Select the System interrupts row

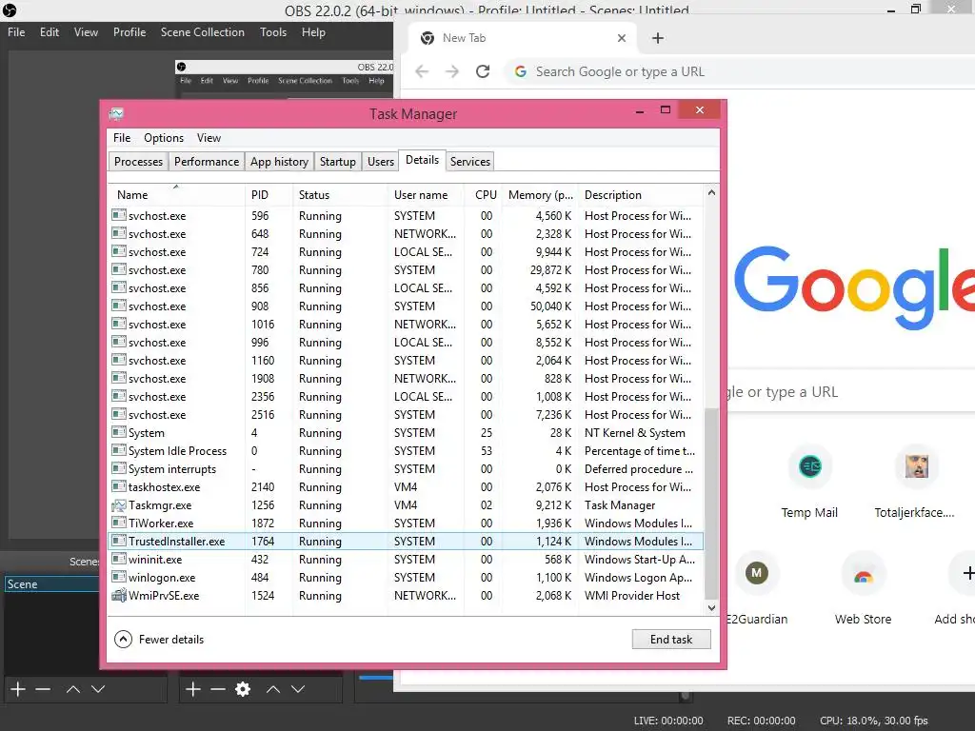[x=406, y=468]
